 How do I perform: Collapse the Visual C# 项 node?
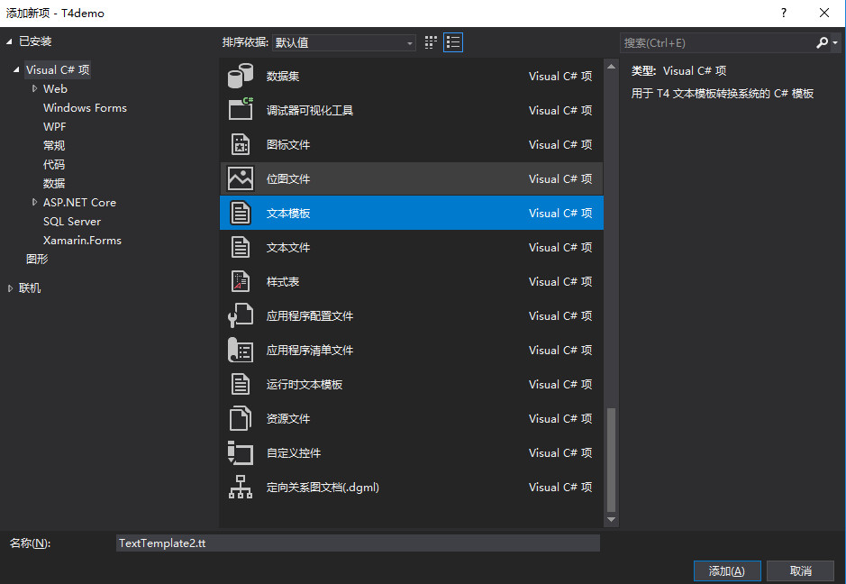(17, 69)
